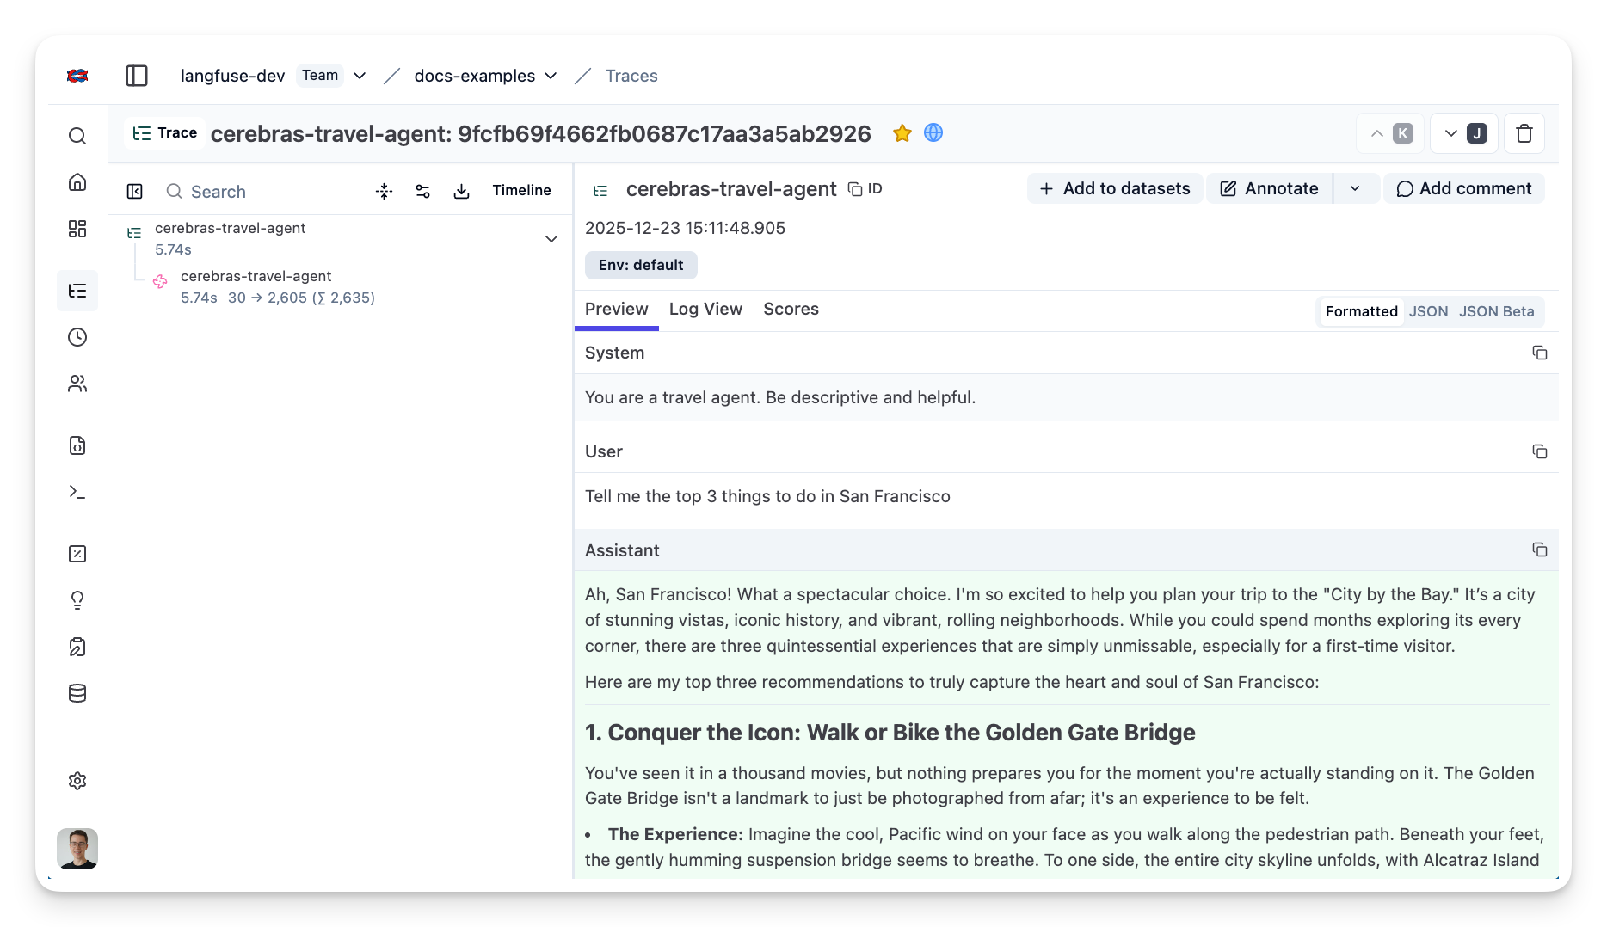This screenshot has height=927, width=1607.
Task: Click the globe publish icon
Action: click(x=933, y=132)
